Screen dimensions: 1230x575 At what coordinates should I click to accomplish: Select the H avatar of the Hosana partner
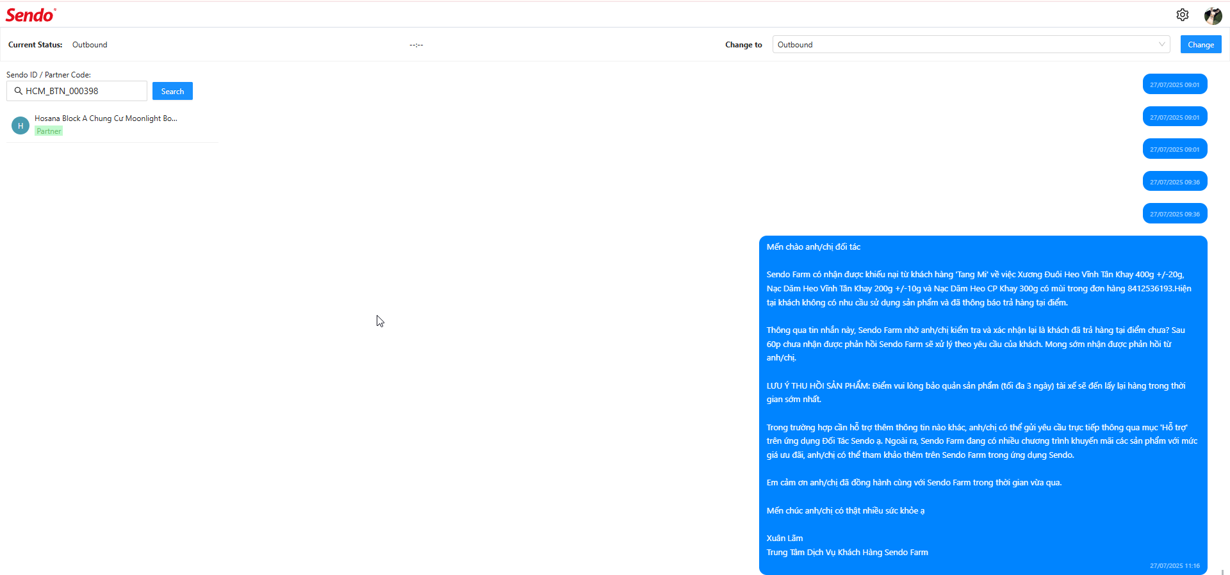click(x=20, y=126)
